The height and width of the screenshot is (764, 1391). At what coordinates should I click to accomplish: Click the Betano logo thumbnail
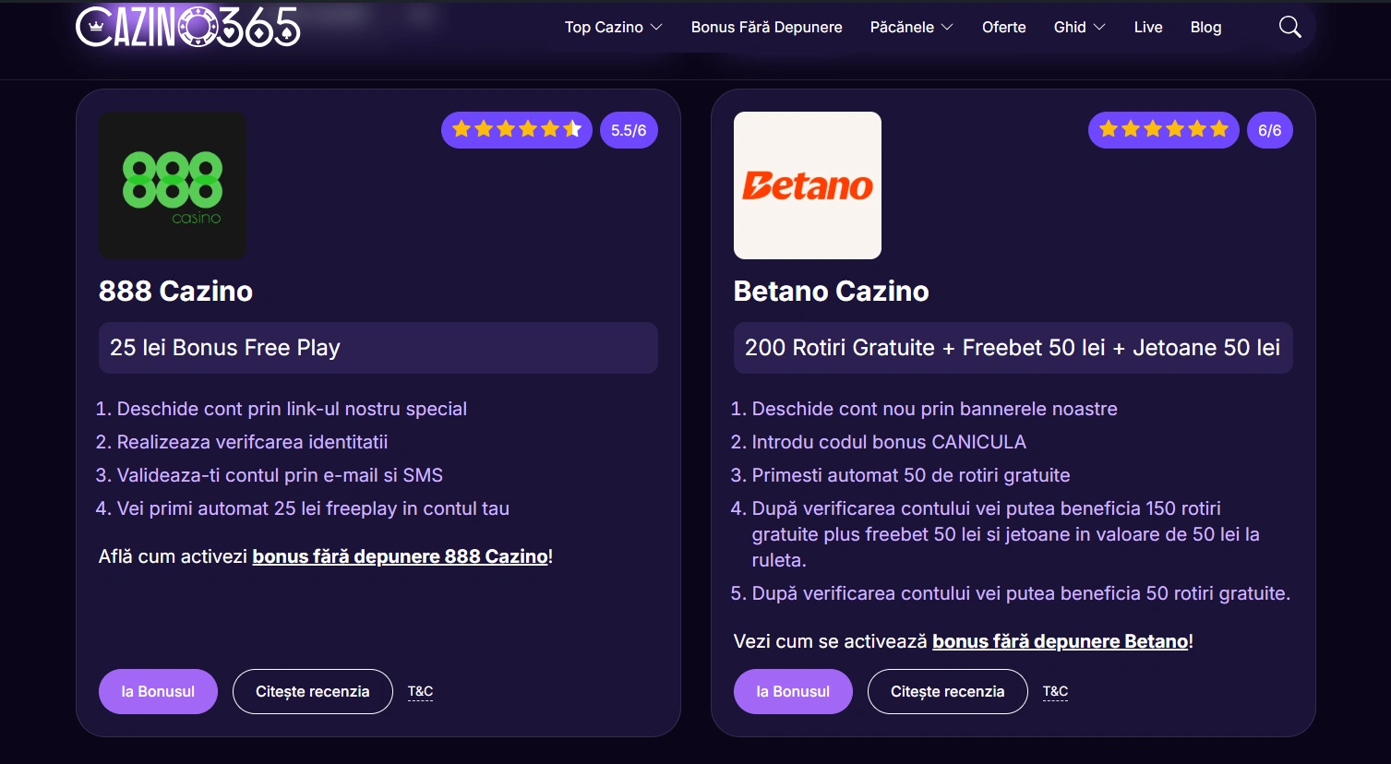[807, 185]
